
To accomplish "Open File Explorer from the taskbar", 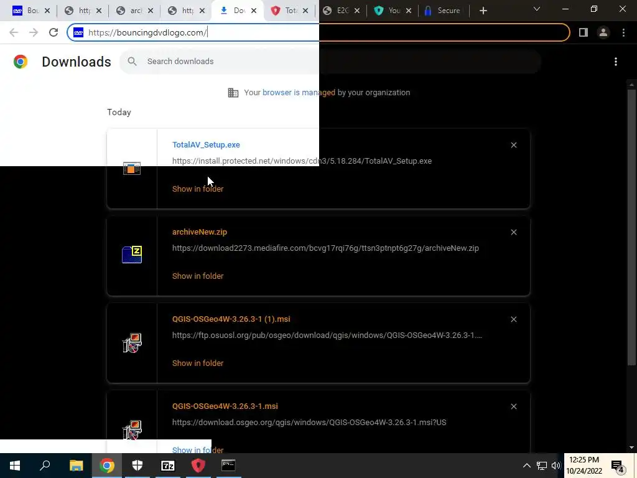I will [x=76, y=466].
